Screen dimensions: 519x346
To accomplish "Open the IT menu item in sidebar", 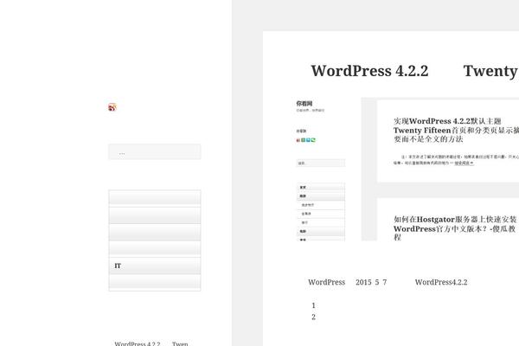I will (x=155, y=266).
